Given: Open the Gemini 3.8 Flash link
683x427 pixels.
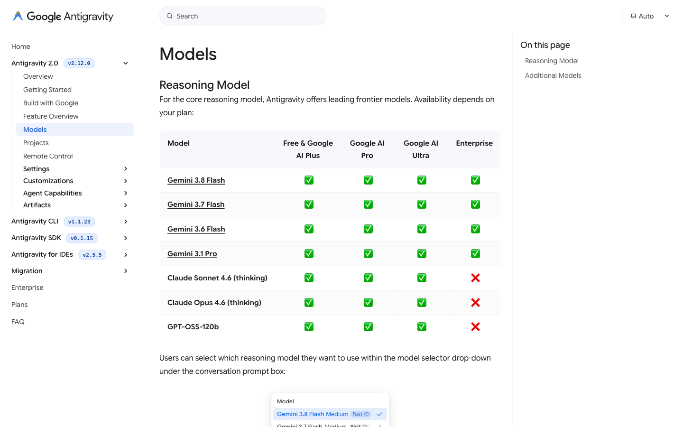Looking at the screenshot, I should (x=196, y=180).
